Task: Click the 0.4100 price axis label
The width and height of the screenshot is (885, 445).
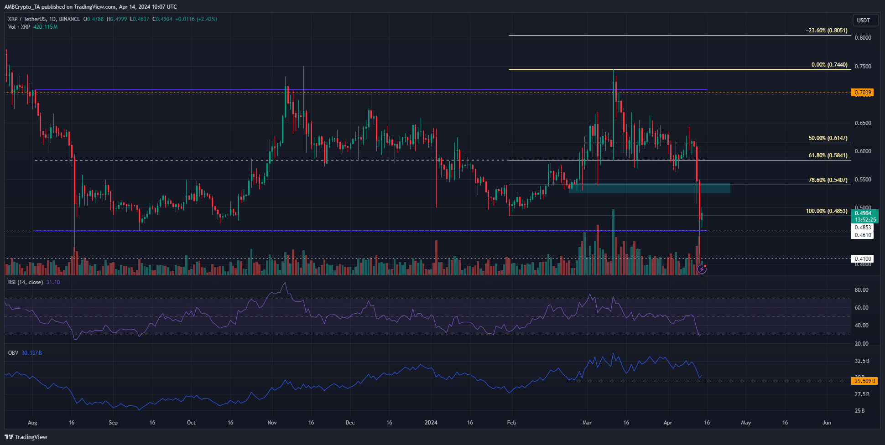Action: point(863,259)
